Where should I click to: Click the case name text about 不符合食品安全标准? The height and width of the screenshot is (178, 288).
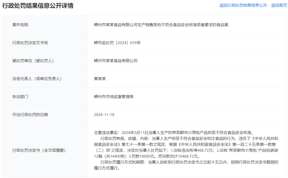point(161,25)
